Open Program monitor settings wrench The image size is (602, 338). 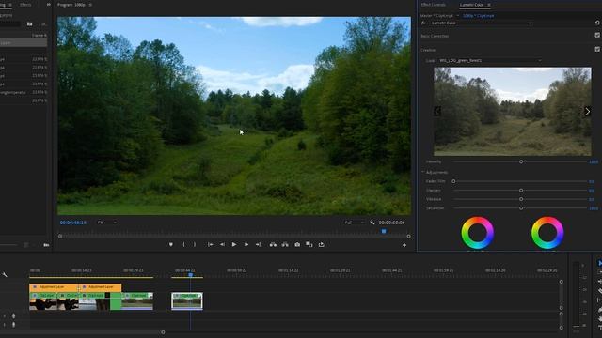pos(372,223)
